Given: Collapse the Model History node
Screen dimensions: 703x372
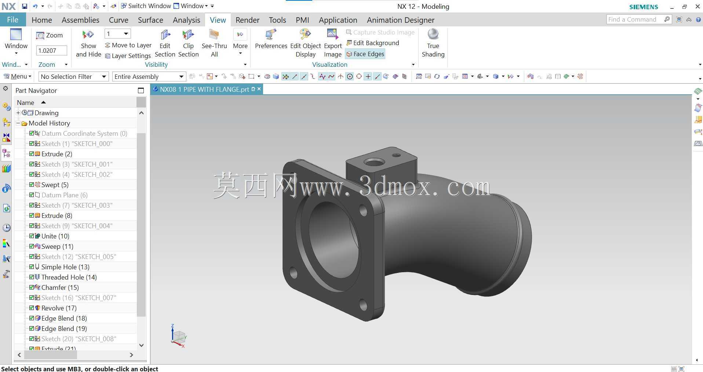Looking at the screenshot, I should [18, 123].
